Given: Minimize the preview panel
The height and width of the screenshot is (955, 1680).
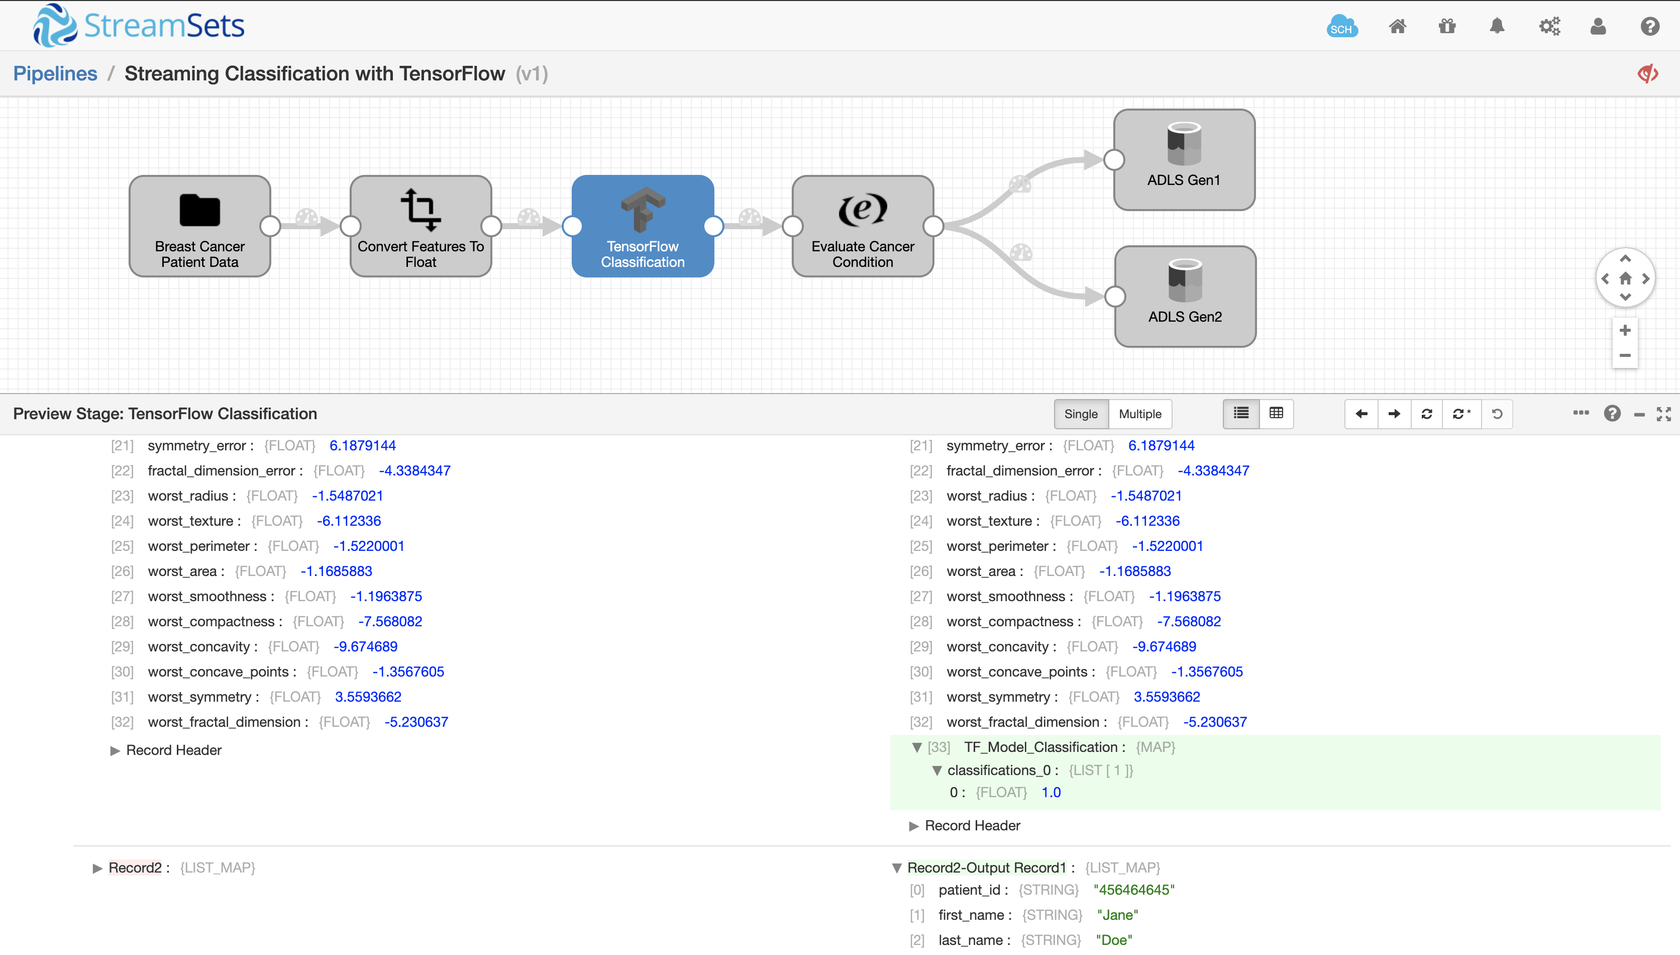Looking at the screenshot, I should pos(1639,415).
